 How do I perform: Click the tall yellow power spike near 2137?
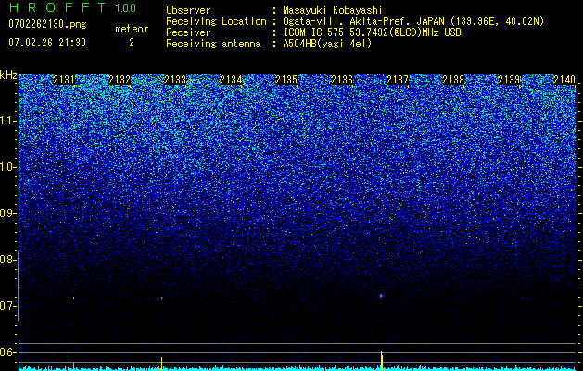382,360
